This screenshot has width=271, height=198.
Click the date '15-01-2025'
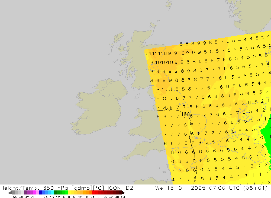186,188
